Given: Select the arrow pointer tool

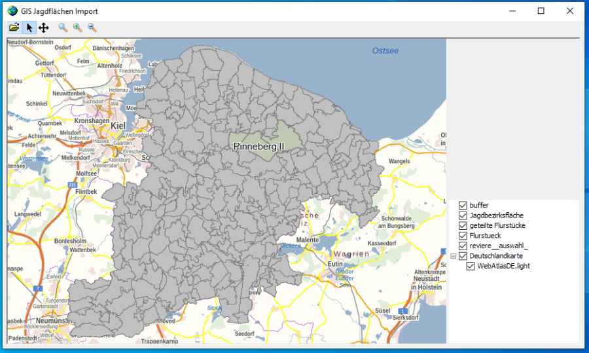Looking at the screenshot, I should tap(29, 28).
